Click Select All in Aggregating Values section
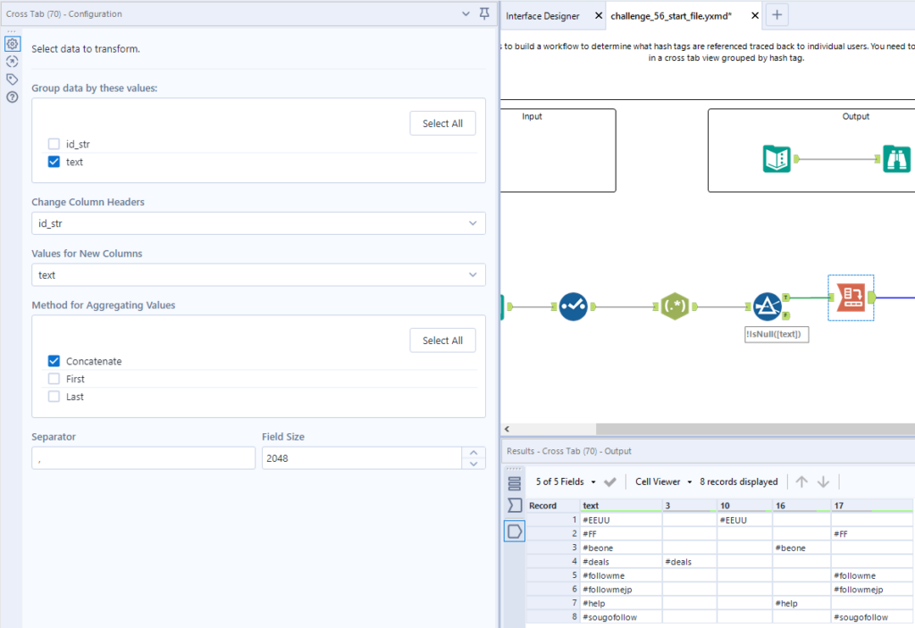915x628 pixels. tap(442, 340)
